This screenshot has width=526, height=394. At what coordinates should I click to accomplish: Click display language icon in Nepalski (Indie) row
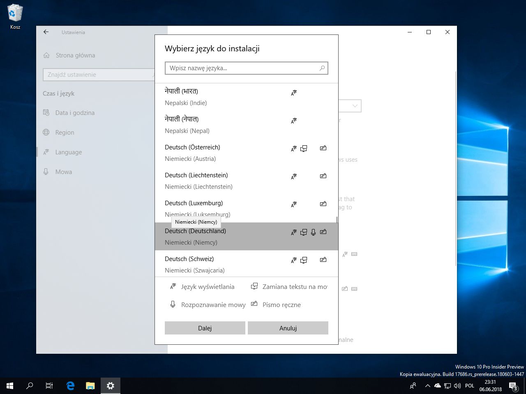pos(294,93)
